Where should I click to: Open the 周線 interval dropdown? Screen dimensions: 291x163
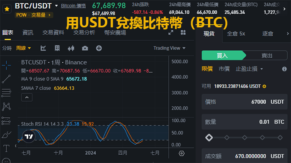[x=23, y=48]
